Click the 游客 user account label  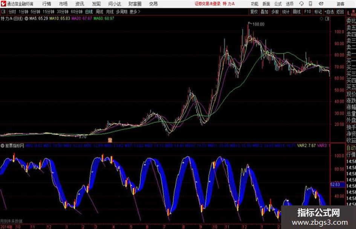click(340, 4)
